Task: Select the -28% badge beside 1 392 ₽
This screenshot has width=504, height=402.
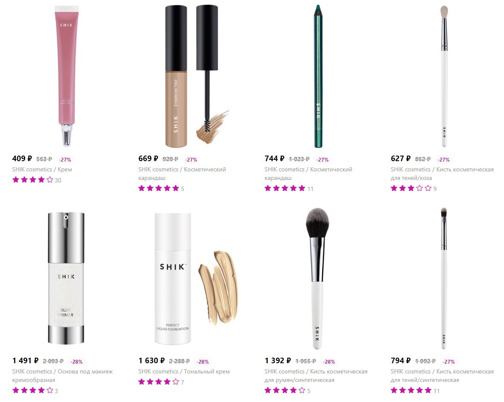Action: click(x=329, y=362)
